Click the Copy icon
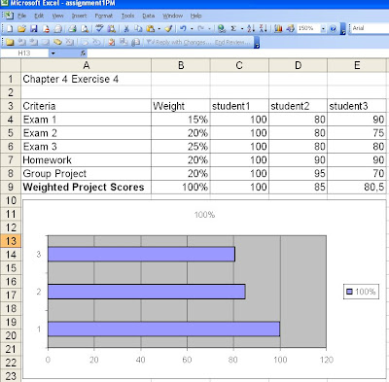389x382 pixels. (x=138, y=29)
